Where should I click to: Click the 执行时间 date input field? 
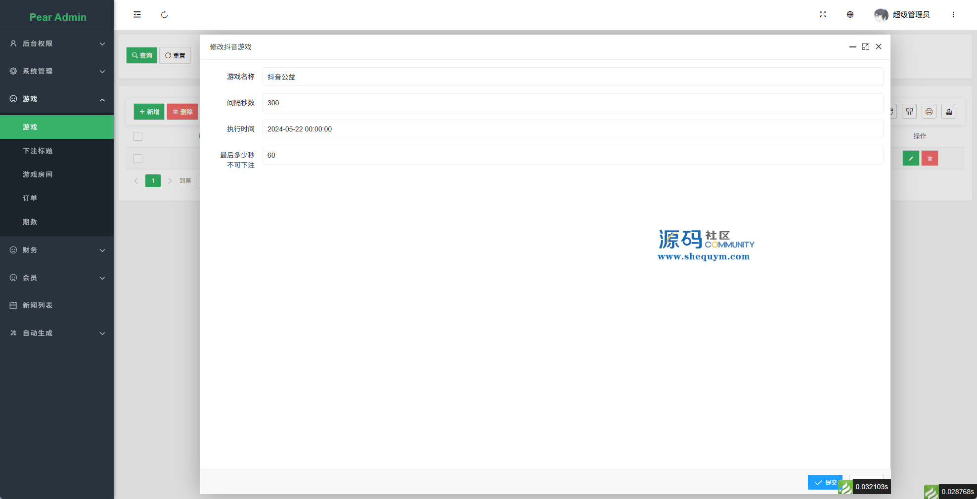572,129
